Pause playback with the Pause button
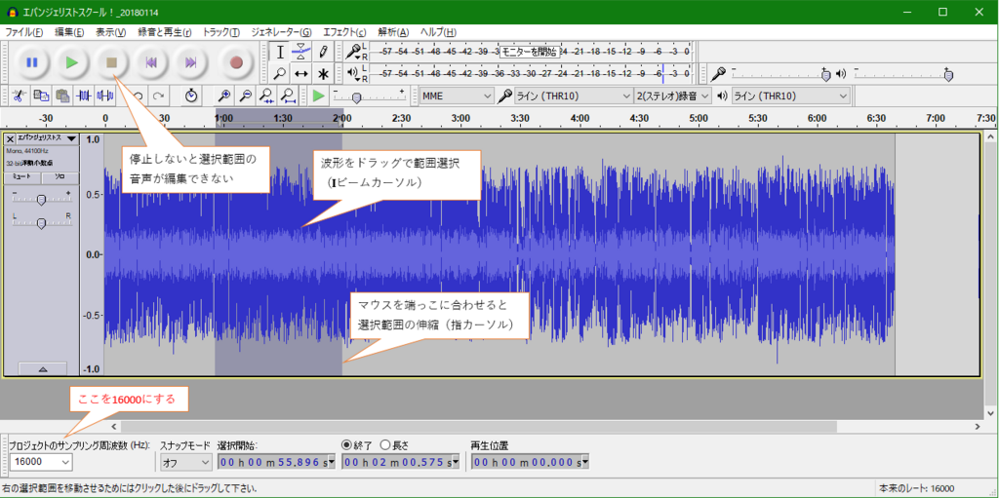This screenshot has width=999, height=498. pos(32,62)
